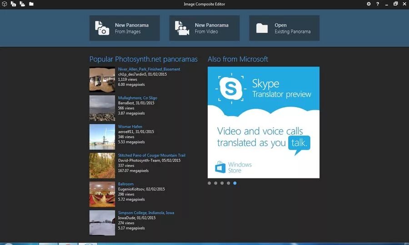Click the Windows Store logo in ad
Viewport: 409px width, 245px height.
point(233,167)
